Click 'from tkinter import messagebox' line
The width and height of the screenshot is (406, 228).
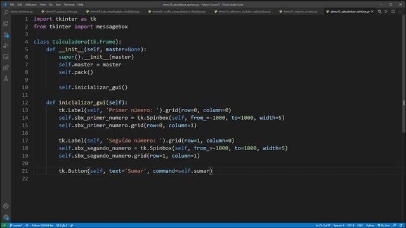click(81, 27)
